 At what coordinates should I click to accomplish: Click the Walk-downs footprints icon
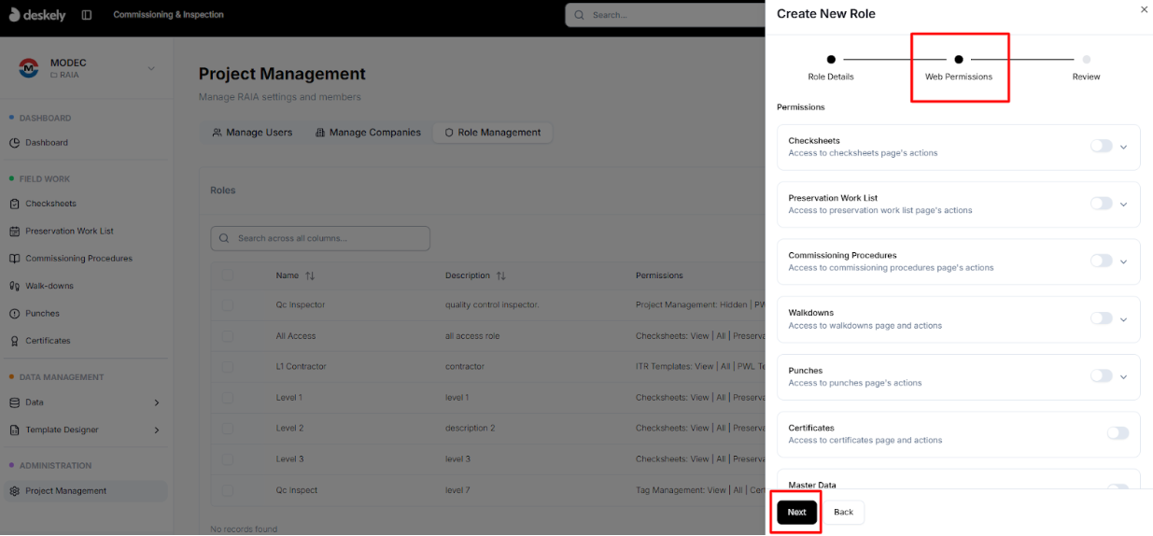(x=15, y=286)
